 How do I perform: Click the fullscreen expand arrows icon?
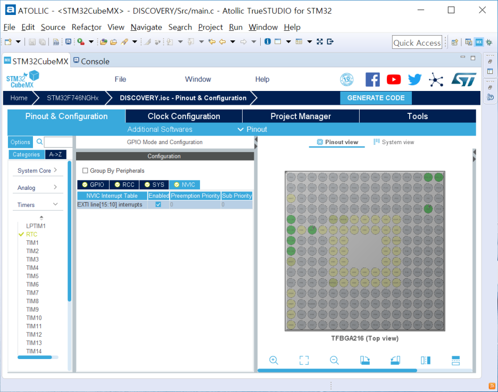(320, 41)
